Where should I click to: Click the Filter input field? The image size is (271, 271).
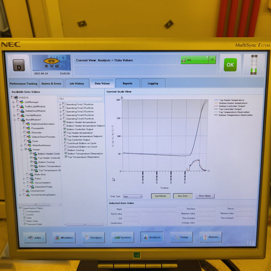[81, 99]
